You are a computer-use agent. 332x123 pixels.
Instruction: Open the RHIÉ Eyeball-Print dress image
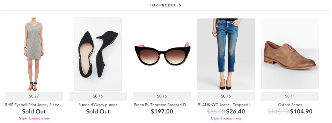(34, 54)
